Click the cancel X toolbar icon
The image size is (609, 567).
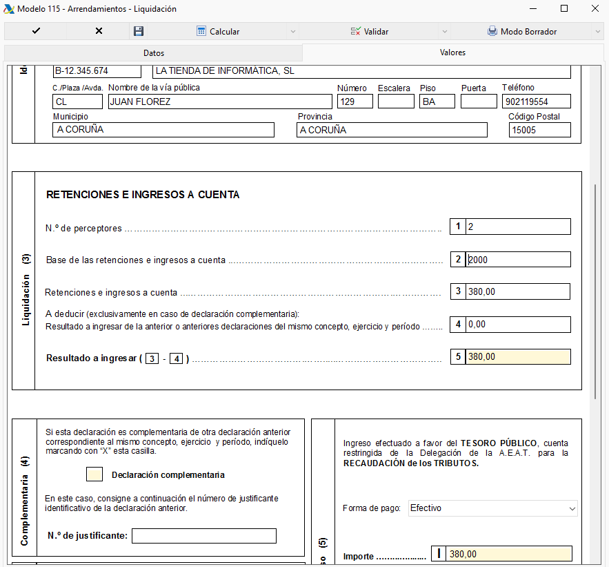click(x=99, y=31)
